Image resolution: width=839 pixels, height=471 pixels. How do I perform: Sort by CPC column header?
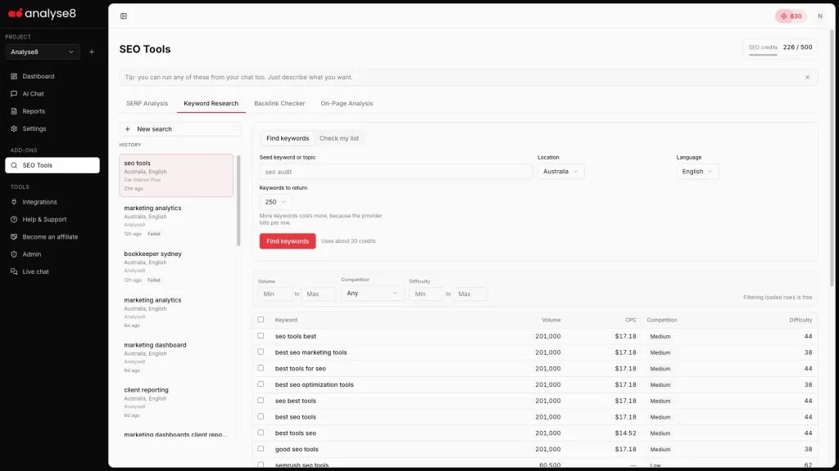point(630,320)
